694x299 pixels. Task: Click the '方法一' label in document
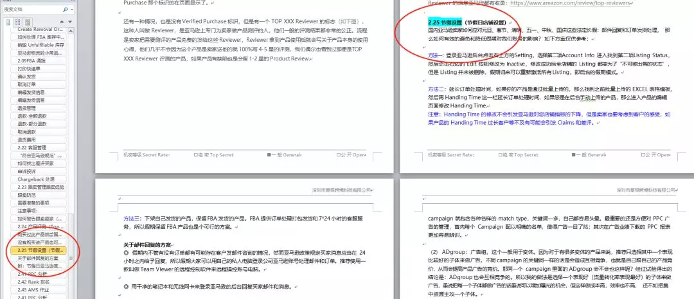click(x=436, y=56)
